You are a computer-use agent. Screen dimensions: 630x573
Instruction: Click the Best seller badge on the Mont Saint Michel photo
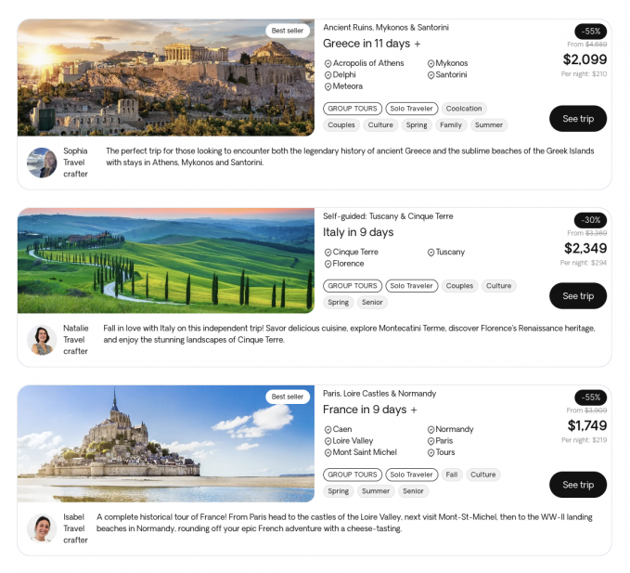(288, 397)
